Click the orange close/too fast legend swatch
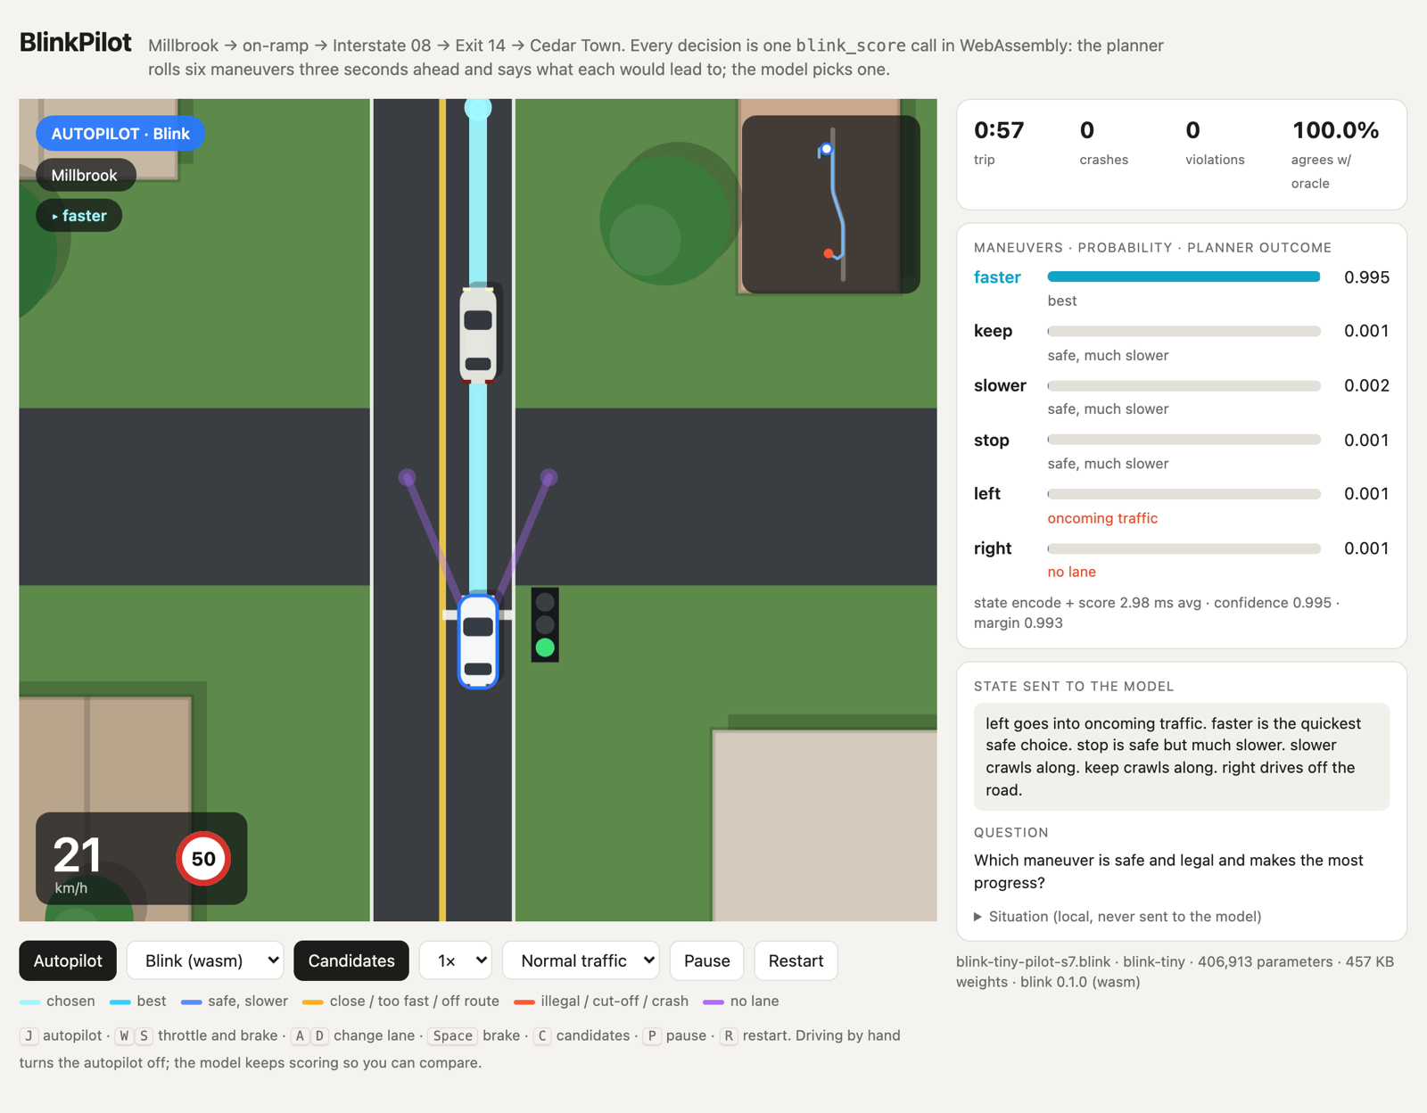Image resolution: width=1427 pixels, height=1113 pixels. coord(313,1002)
